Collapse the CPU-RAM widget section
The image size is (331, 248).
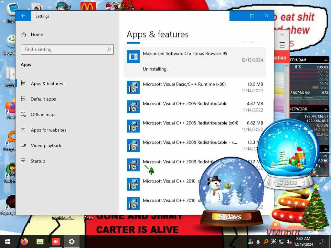click(326, 60)
